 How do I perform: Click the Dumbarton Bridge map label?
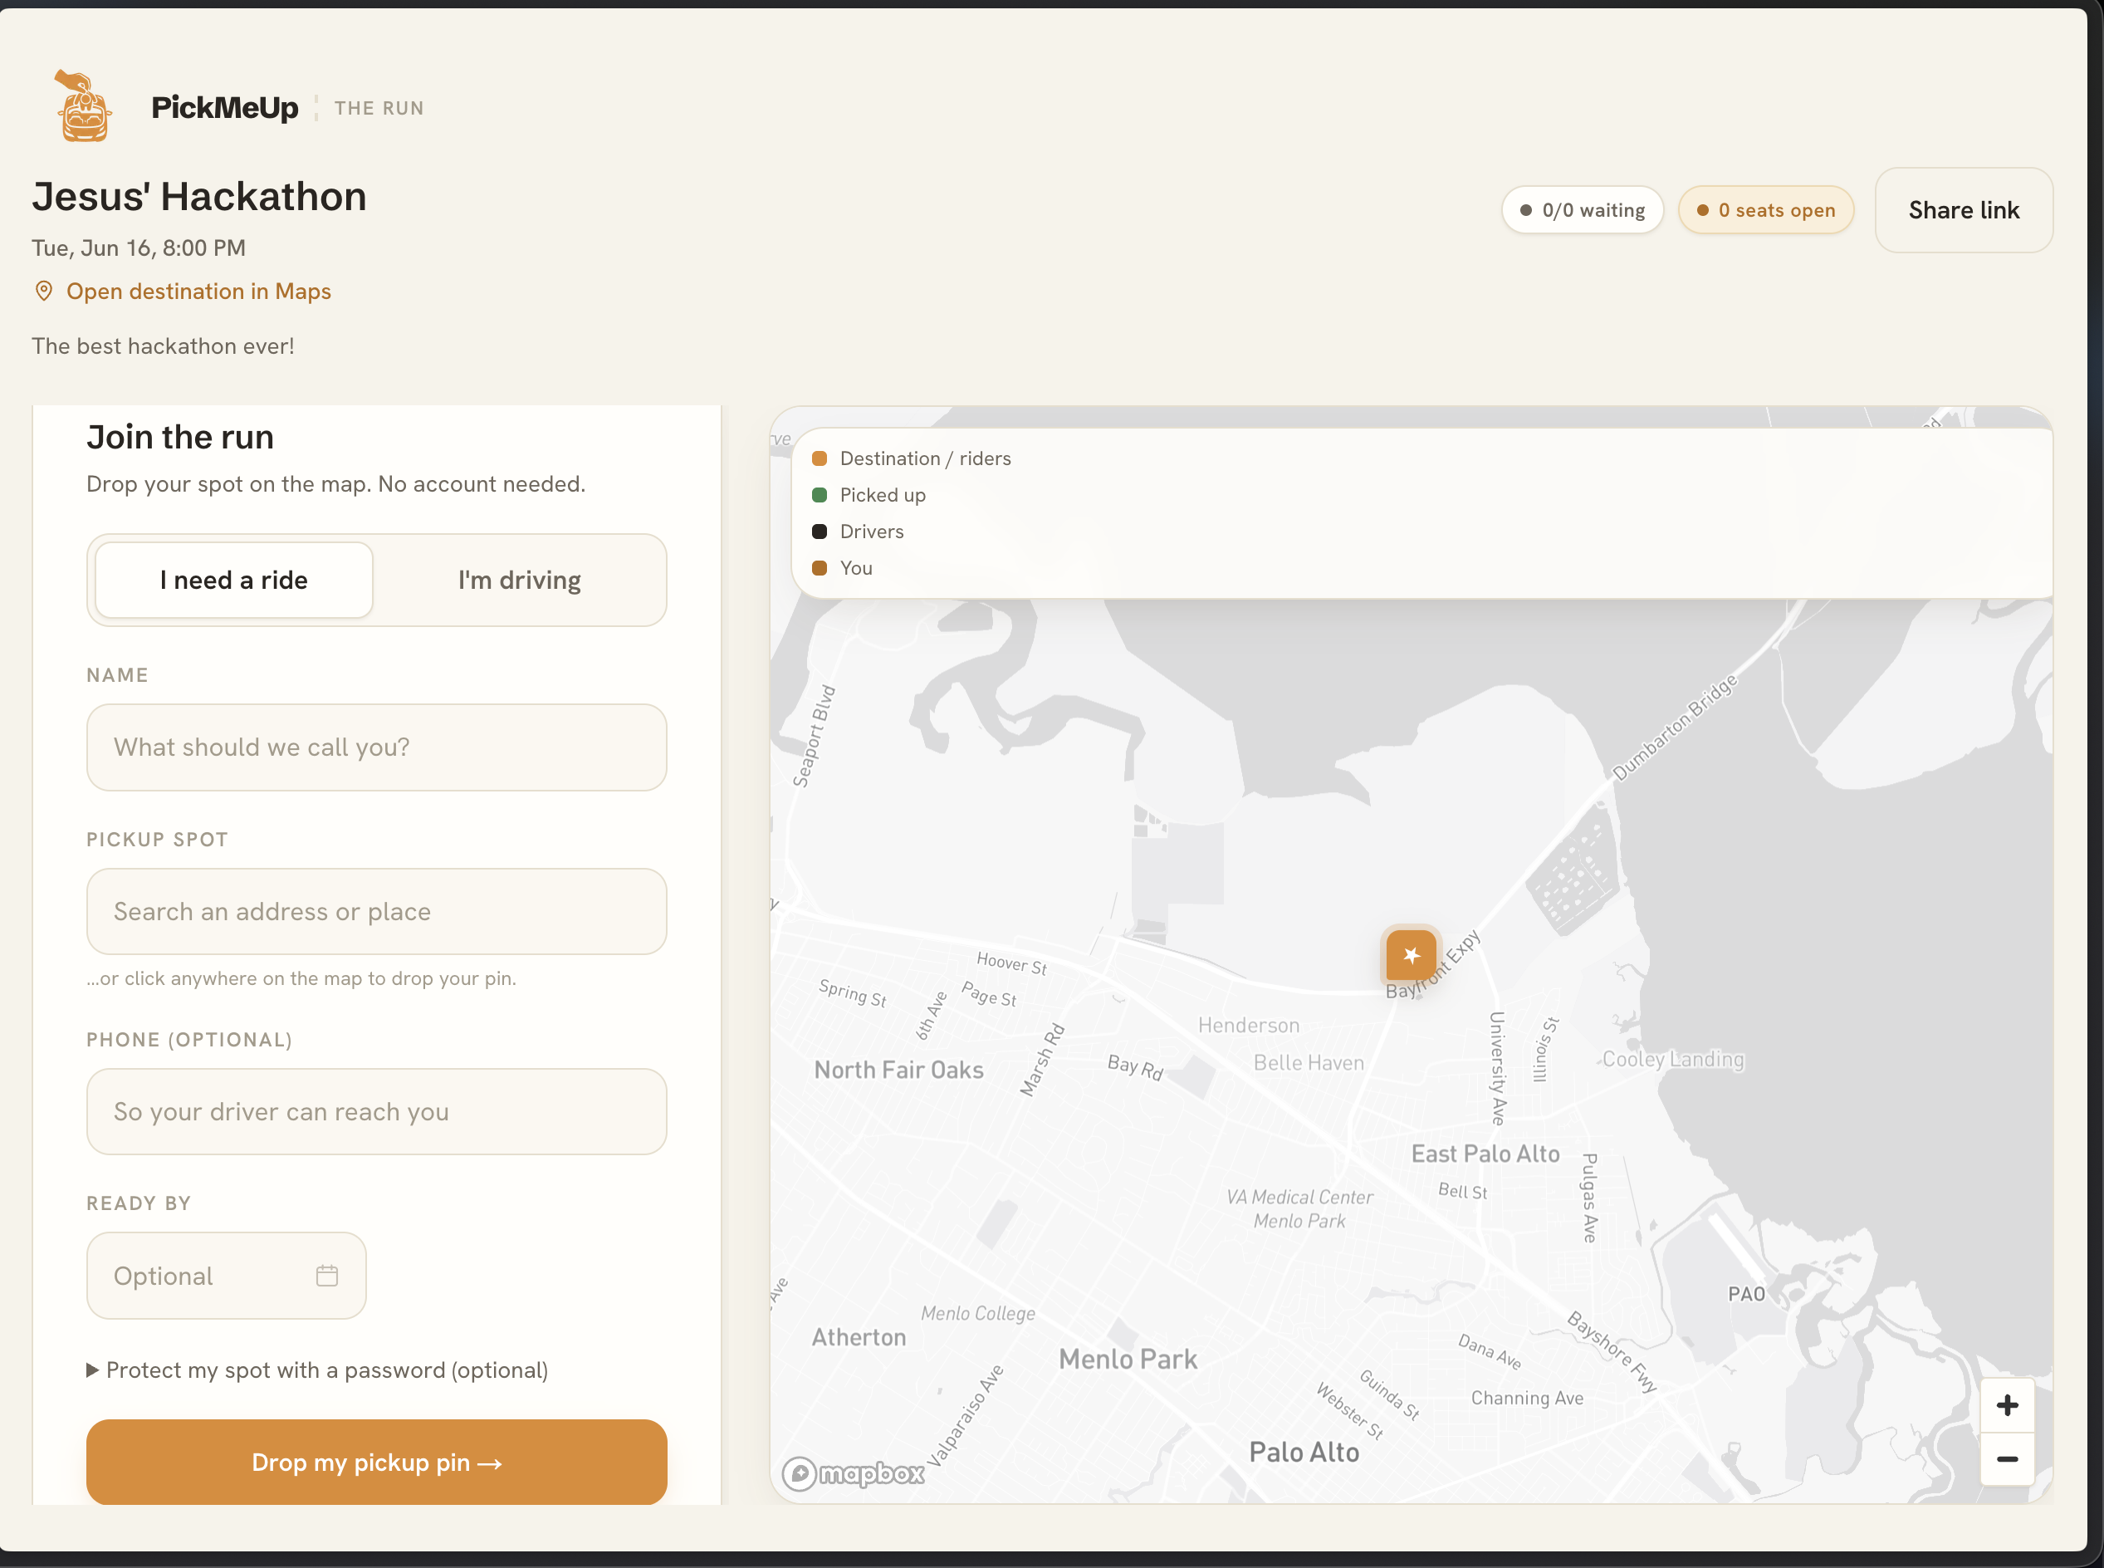1675,727
